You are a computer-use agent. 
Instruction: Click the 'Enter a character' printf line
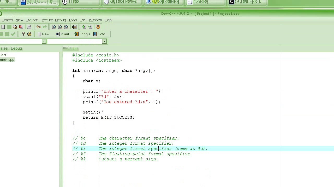(x=123, y=91)
